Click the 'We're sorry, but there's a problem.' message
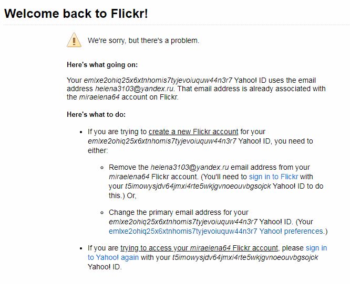350x284 pixels. click(143, 40)
